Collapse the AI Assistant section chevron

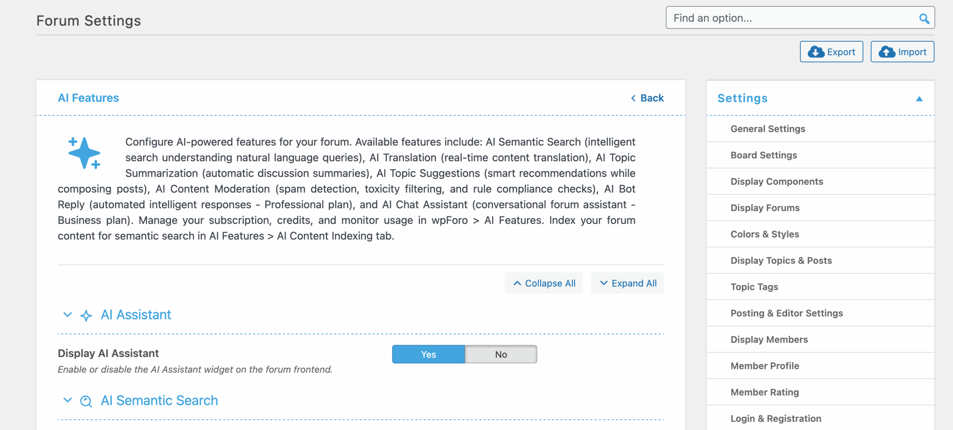67,315
